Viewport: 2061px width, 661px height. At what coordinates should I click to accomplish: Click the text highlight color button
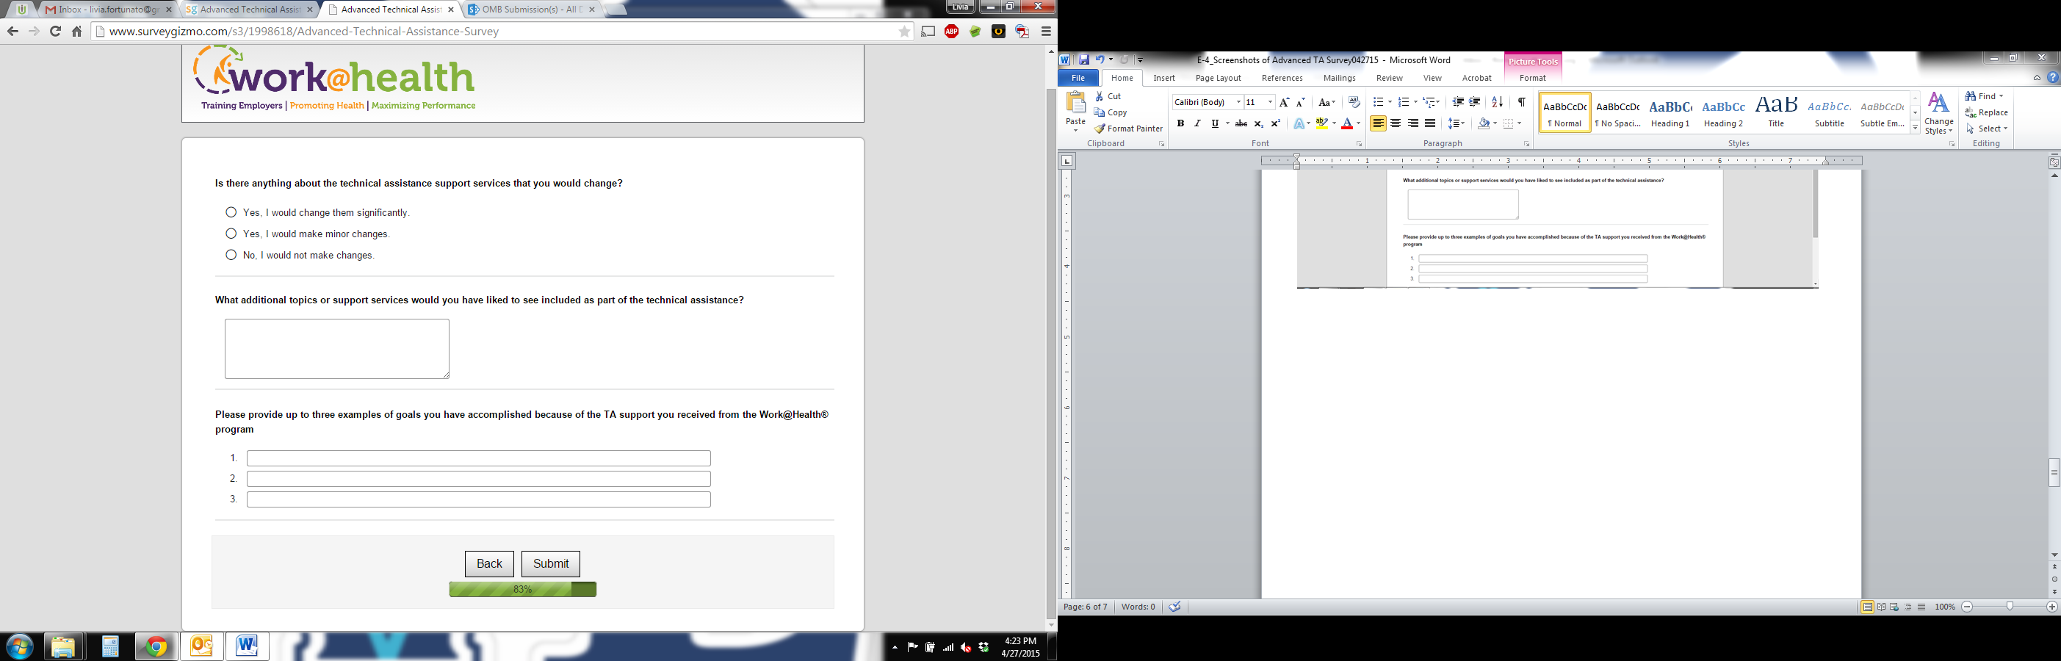tap(1322, 123)
